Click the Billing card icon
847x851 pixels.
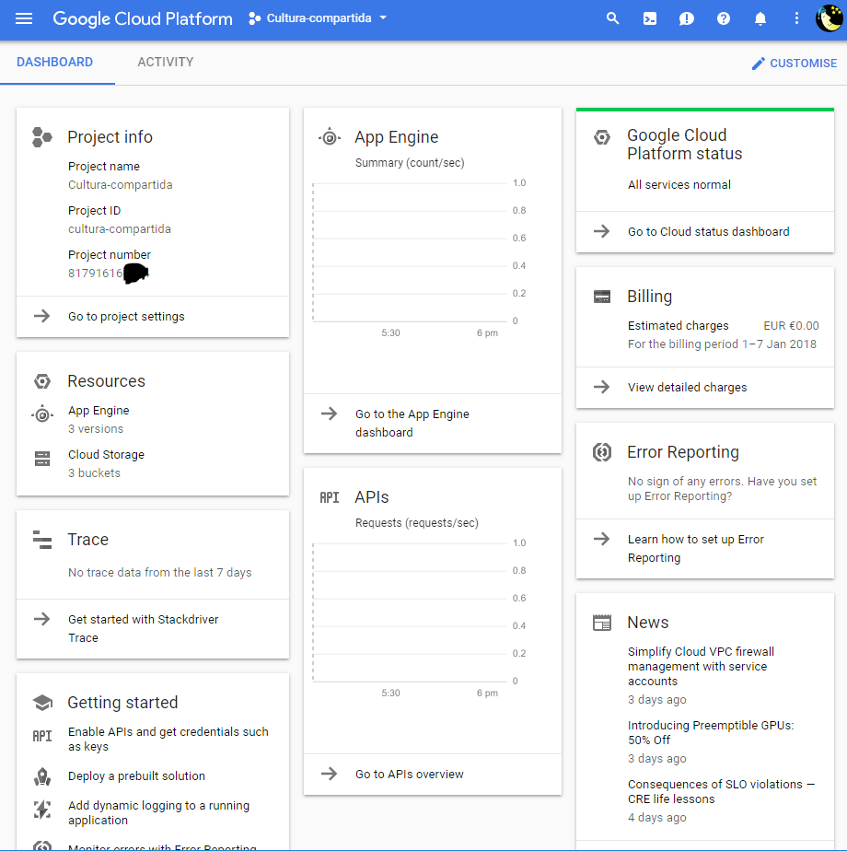(x=602, y=297)
